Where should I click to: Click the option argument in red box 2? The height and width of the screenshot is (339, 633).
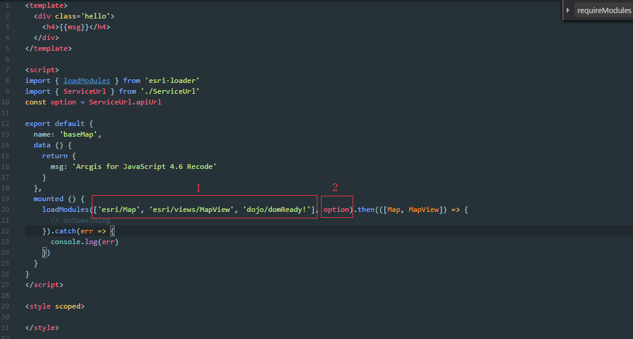(x=336, y=209)
